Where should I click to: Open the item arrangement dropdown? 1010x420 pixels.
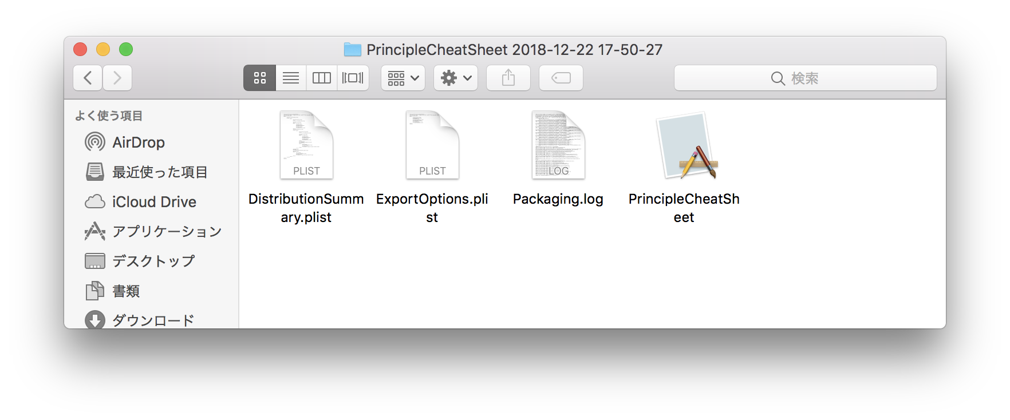[x=403, y=78]
